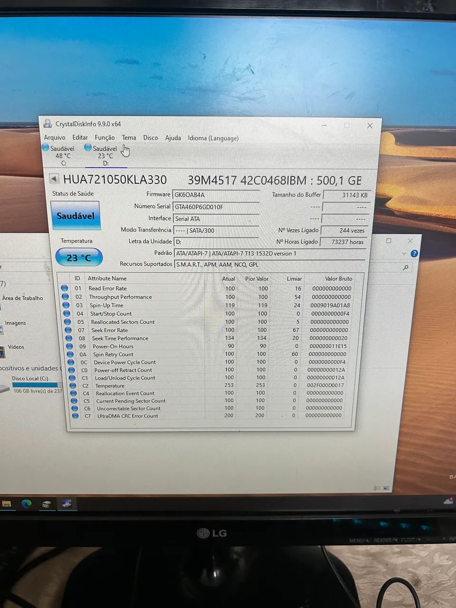Click status circle of Device Power Cycle Count row

click(x=71, y=362)
